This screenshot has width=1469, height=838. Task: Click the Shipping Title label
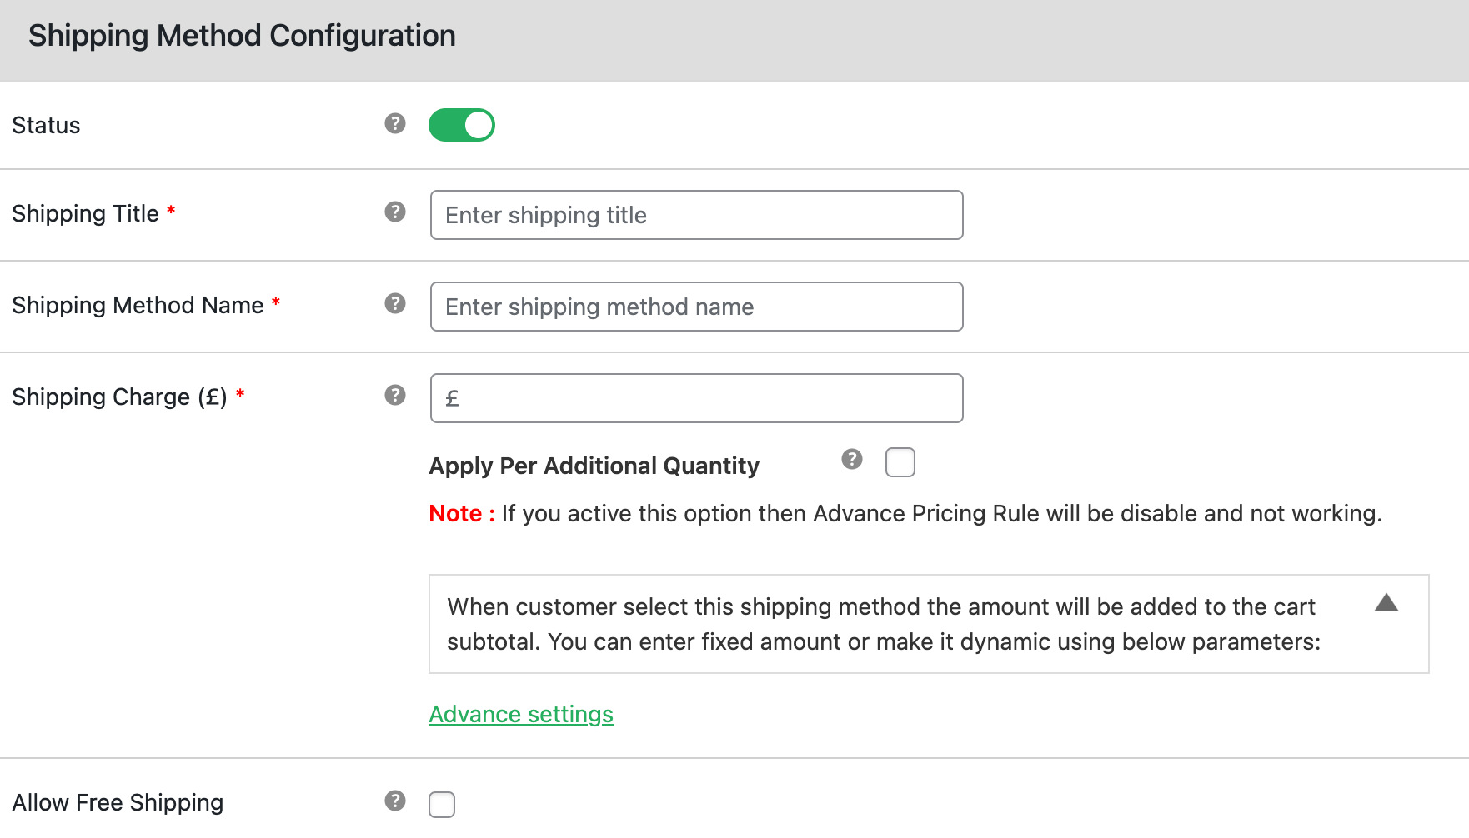85,214
